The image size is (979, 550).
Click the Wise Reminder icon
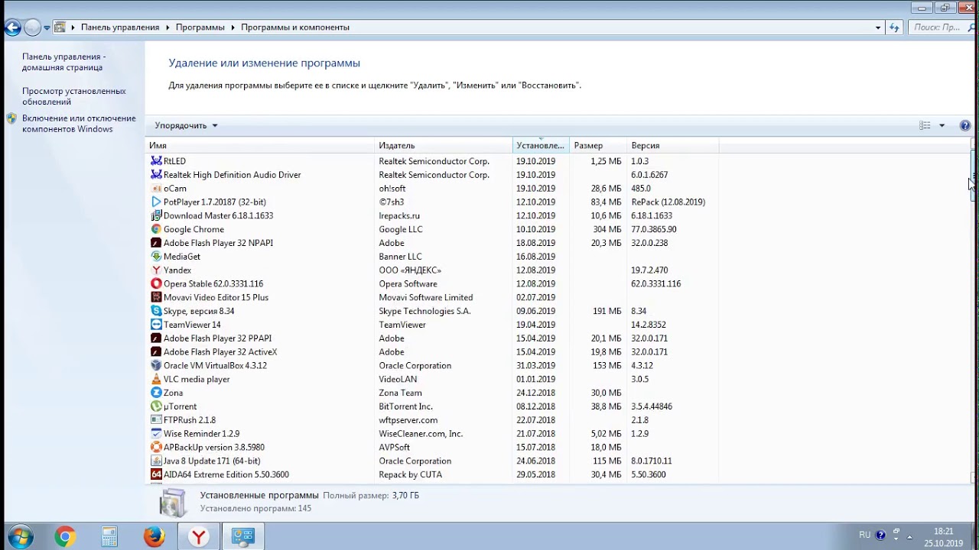(156, 434)
